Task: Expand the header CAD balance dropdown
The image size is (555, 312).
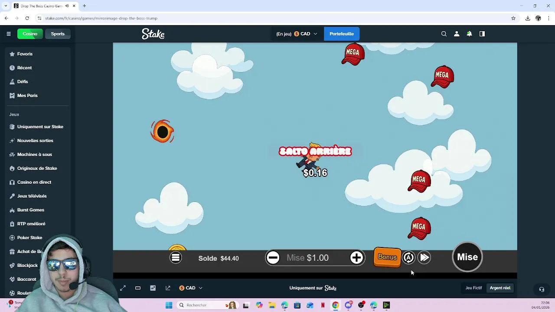Action: [x=297, y=34]
